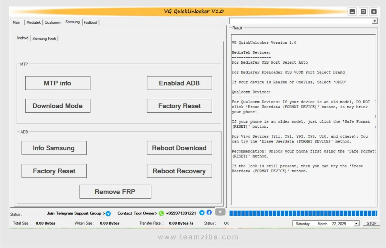Click the 'Total Size :' label
Image resolution: width=386 pixels, height=248 pixels.
pos(21,223)
